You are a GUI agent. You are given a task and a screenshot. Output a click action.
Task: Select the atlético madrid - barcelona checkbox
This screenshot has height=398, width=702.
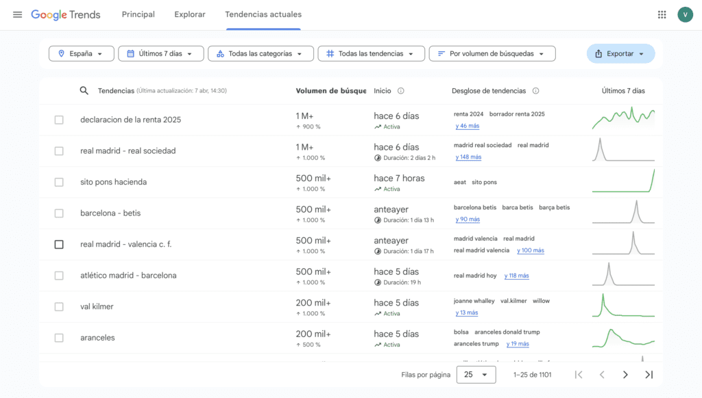click(59, 276)
